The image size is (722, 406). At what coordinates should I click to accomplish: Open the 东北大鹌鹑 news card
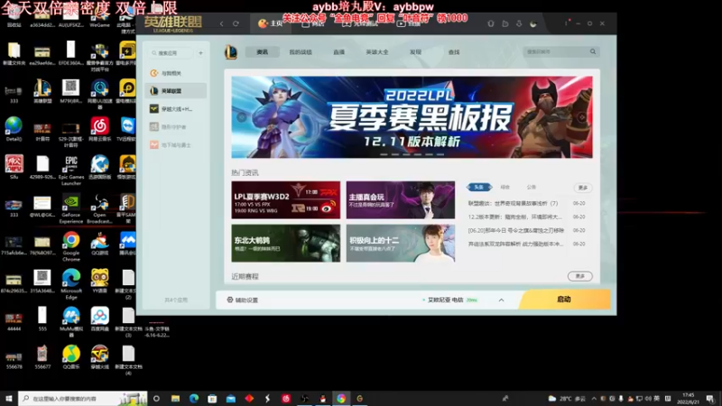point(286,244)
